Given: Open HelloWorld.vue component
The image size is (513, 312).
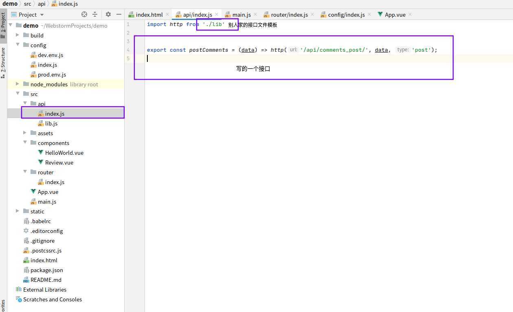Looking at the screenshot, I should pyautogui.click(x=64, y=153).
